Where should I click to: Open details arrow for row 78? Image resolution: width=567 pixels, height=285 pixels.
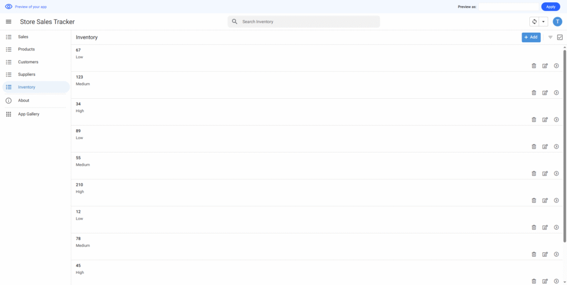[x=556, y=254]
